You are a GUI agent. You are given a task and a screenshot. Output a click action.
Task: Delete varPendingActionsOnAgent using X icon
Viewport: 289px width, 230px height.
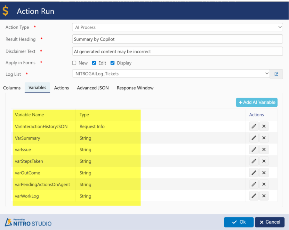tap(264, 184)
